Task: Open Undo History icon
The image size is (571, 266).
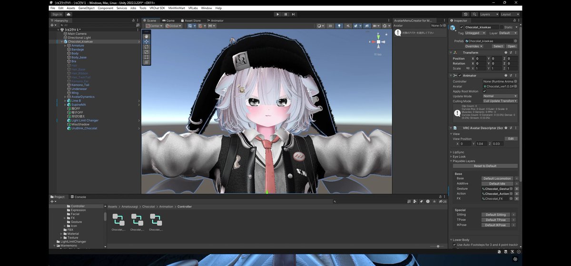Action: (465, 14)
